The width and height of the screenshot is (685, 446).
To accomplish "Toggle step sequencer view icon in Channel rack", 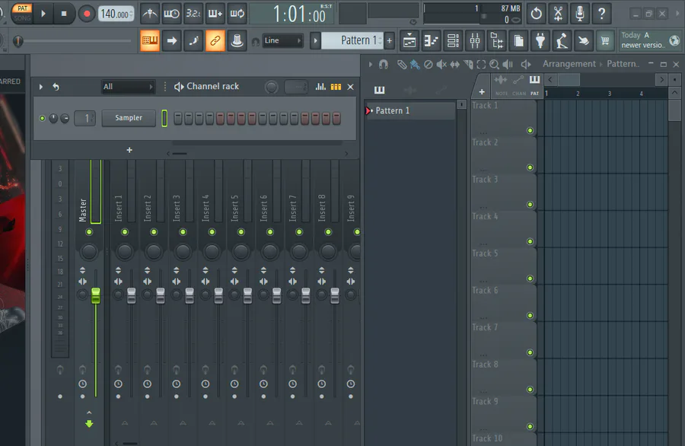I will click(336, 87).
